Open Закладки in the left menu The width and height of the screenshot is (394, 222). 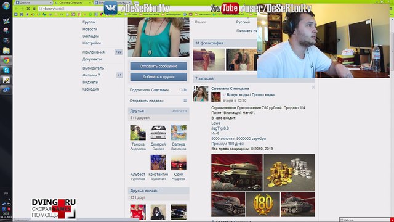pyautogui.click(x=90, y=36)
